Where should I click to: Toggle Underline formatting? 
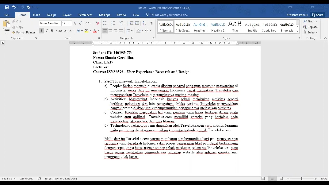(52, 31)
